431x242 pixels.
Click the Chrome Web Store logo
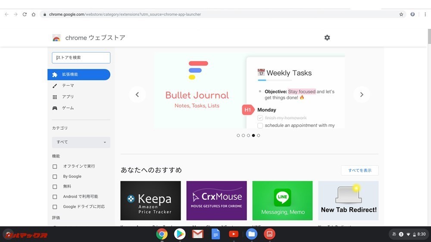(56, 38)
